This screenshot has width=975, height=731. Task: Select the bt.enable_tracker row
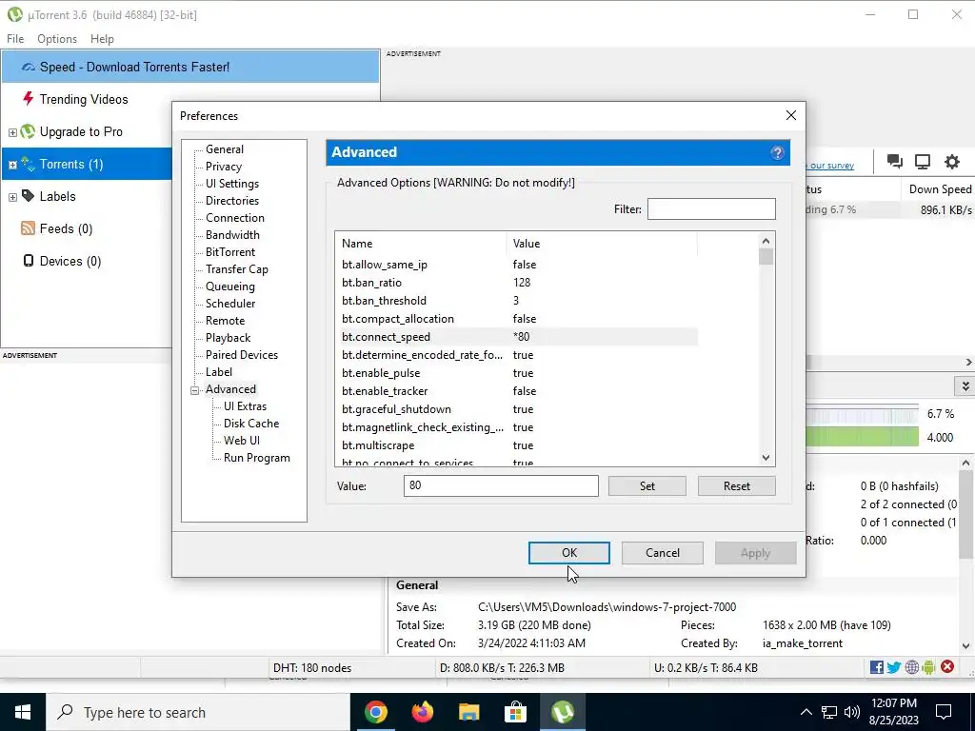click(x=517, y=391)
